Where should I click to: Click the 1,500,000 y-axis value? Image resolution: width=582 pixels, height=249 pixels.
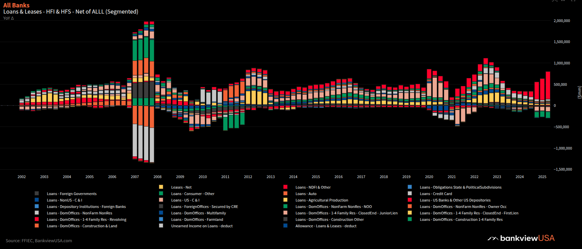[562, 42]
